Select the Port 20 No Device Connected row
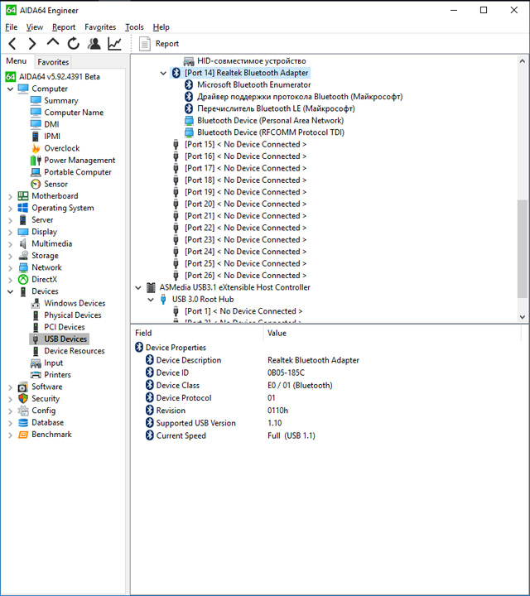 [245, 204]
